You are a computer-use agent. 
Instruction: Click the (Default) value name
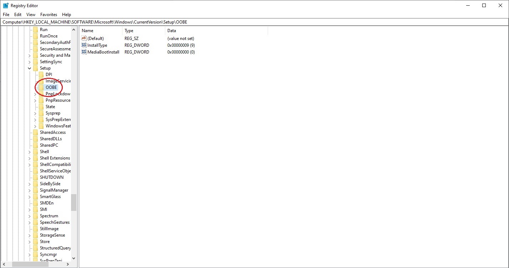96,39
